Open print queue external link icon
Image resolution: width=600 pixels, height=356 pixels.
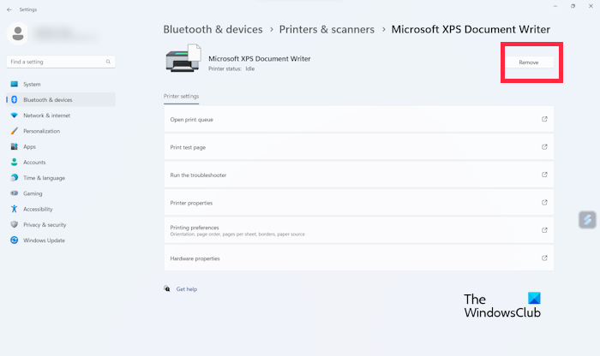(544, 120)
